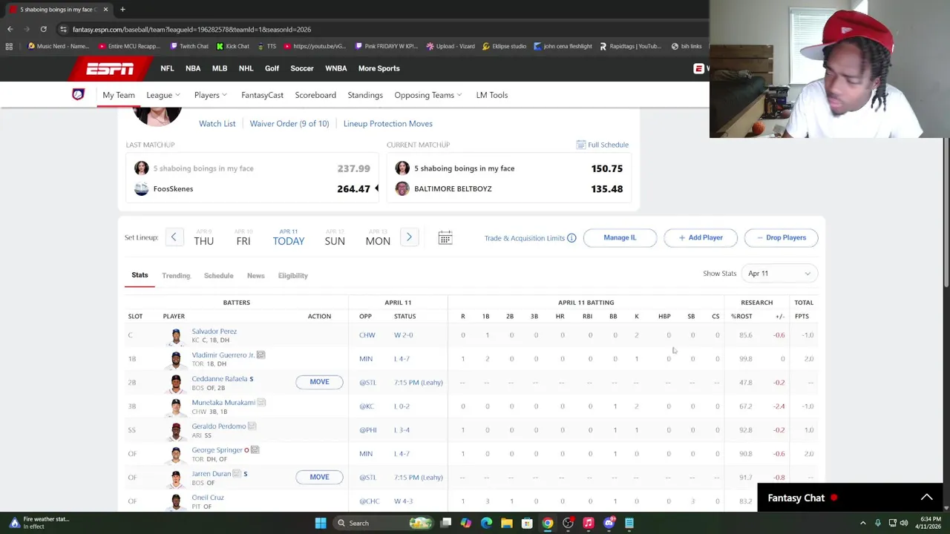Image resolution: width=950 pixels, height=534 pixels.
Task: Open File Explorer from the taskbar
Action: (x=506, y=523)
